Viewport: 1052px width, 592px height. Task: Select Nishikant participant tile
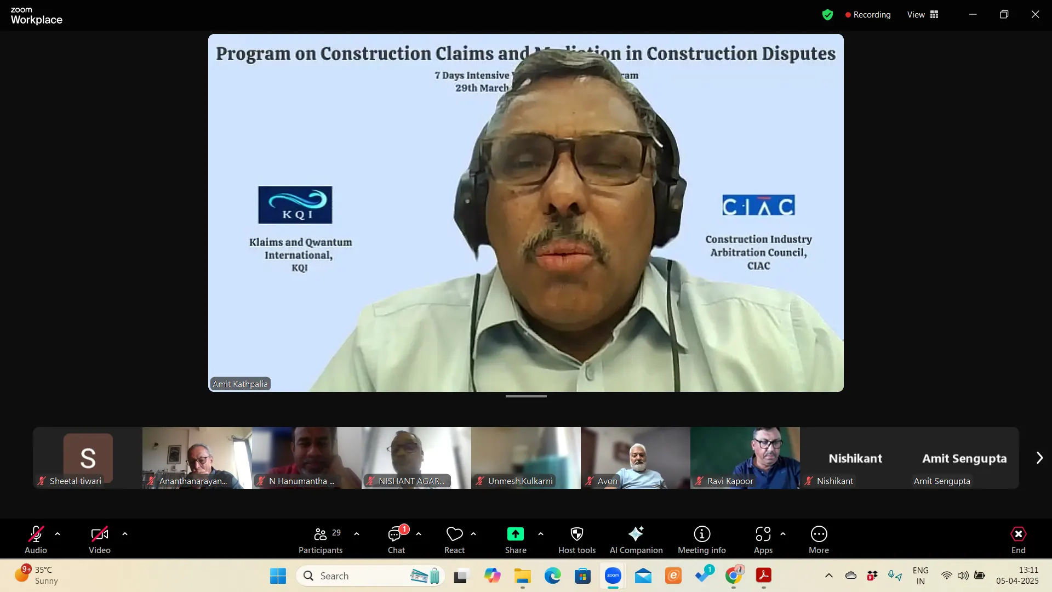coord(855,458)
